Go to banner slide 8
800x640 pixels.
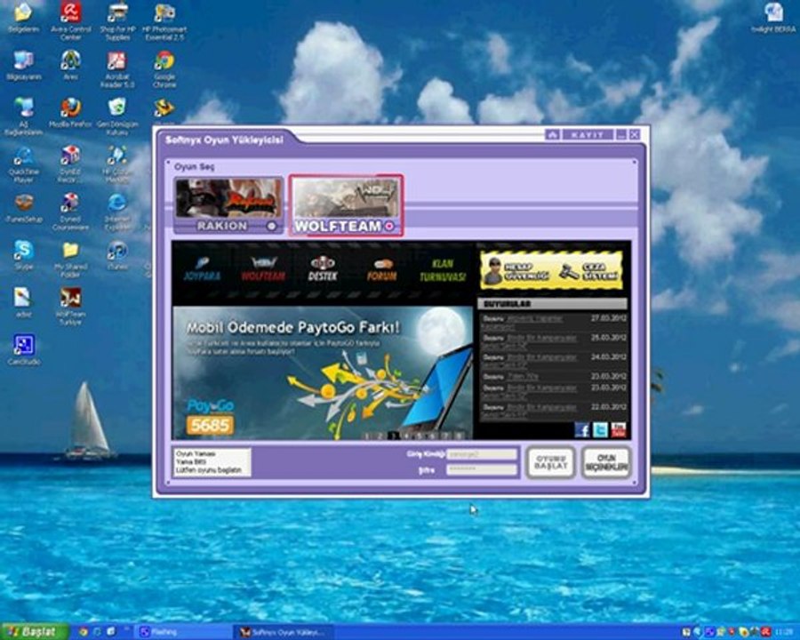click(x=460, y=436)
